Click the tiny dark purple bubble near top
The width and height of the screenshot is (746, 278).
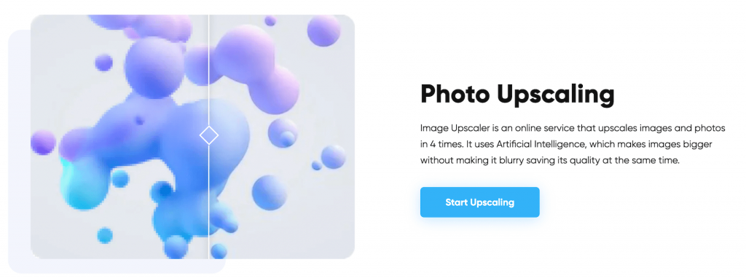(x=270, y=21)
